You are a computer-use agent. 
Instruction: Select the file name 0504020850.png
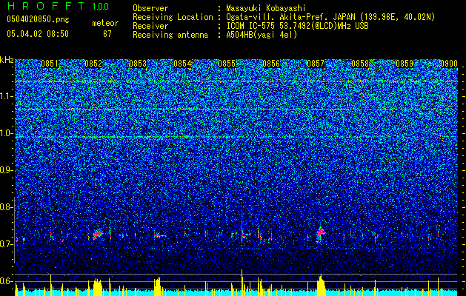38,19
